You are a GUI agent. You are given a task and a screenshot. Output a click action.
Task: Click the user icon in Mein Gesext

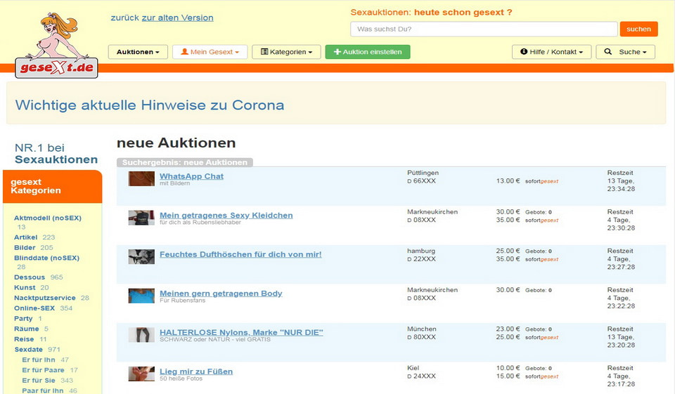click(184, 52)
